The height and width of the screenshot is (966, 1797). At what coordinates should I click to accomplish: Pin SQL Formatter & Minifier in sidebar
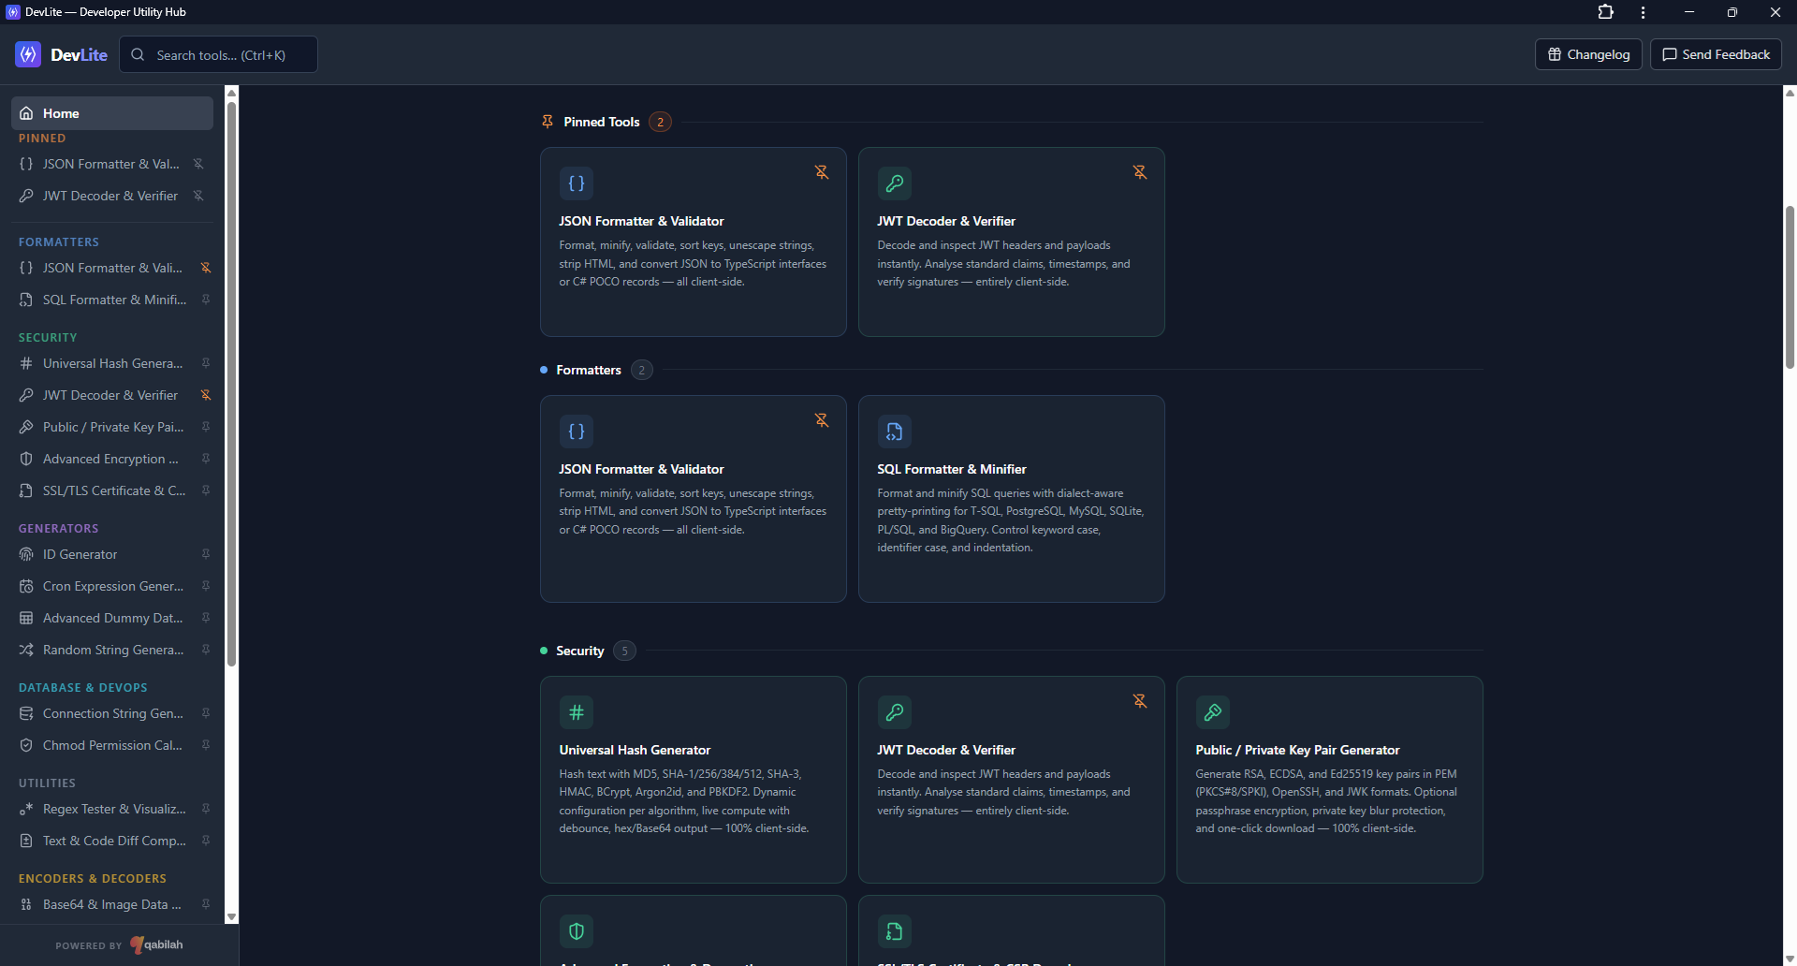click(206, 300)
